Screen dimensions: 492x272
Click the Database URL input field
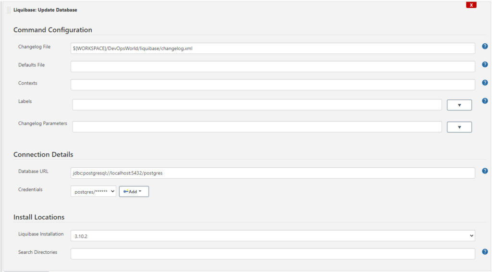pyautogui.click(x=273, y=173)
